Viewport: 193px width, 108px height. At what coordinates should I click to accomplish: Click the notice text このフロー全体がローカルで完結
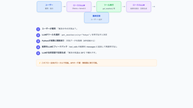[55, 63]
